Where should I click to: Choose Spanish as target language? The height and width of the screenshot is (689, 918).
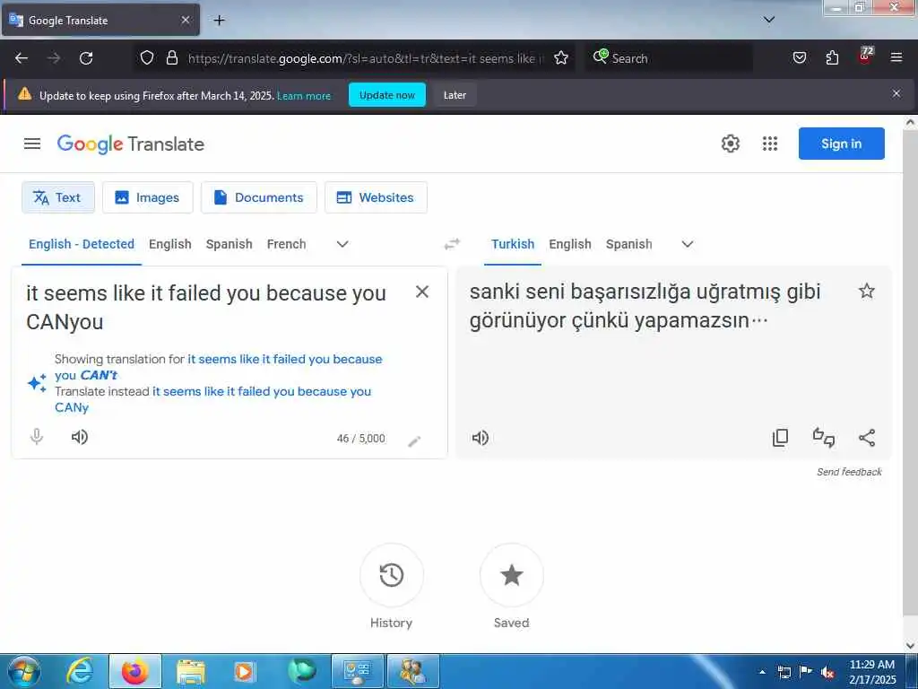[x=628, y=244]
